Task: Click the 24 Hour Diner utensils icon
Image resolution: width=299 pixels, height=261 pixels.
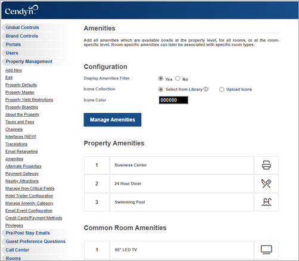Action: click(266, 184)
